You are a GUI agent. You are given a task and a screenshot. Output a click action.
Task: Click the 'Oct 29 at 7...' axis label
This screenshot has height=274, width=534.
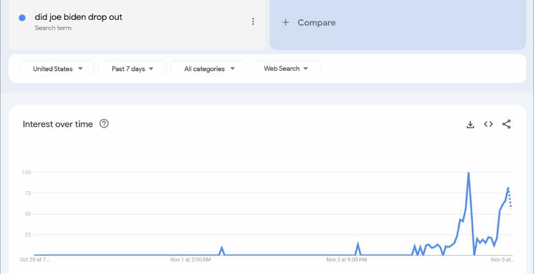[x=34, y=260]
